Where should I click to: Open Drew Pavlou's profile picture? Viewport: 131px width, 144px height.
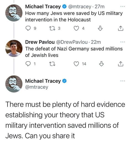[x=14, y=48]
